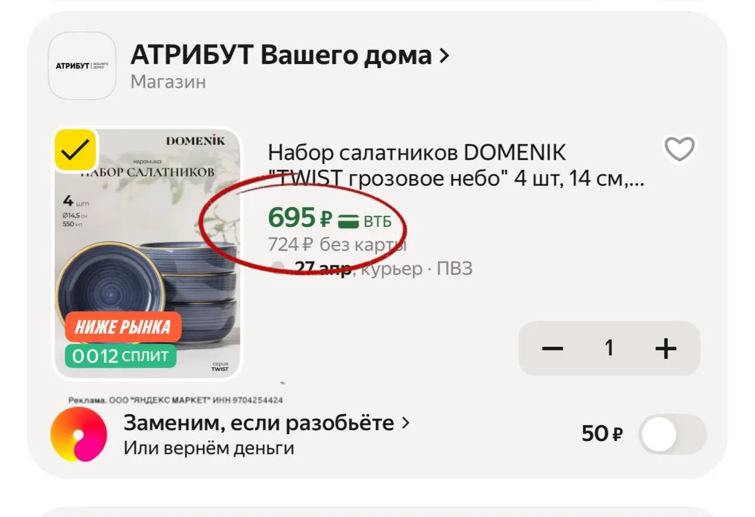The height and width of the screenshot is (517, 755).
Task: Enable the 50 ₽ breakage protection toggle
Action: point(673,435)
